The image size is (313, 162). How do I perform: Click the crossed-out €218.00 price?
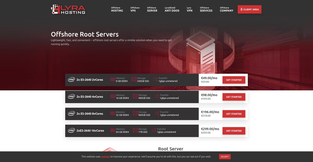pyautogui.click(x=206, y=116)
